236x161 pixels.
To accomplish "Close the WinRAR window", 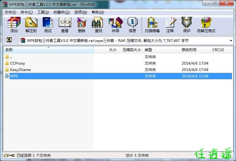I will click(x=227, y=3).
